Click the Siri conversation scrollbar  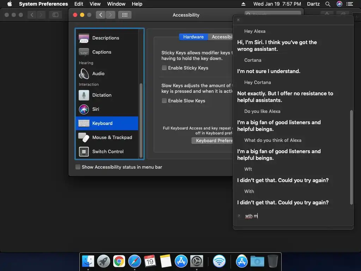pos(351,157)
